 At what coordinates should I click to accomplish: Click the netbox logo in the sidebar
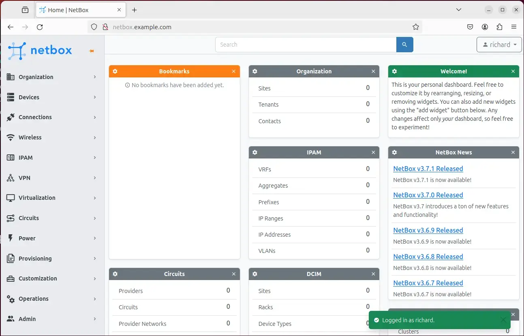[x=40, y=50]
